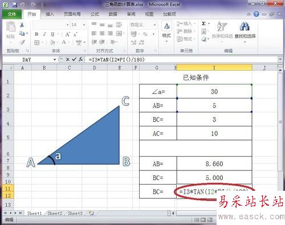Open the File (文件) tab
The width and height of the screenshot is (285, 225).
[12, 14]
